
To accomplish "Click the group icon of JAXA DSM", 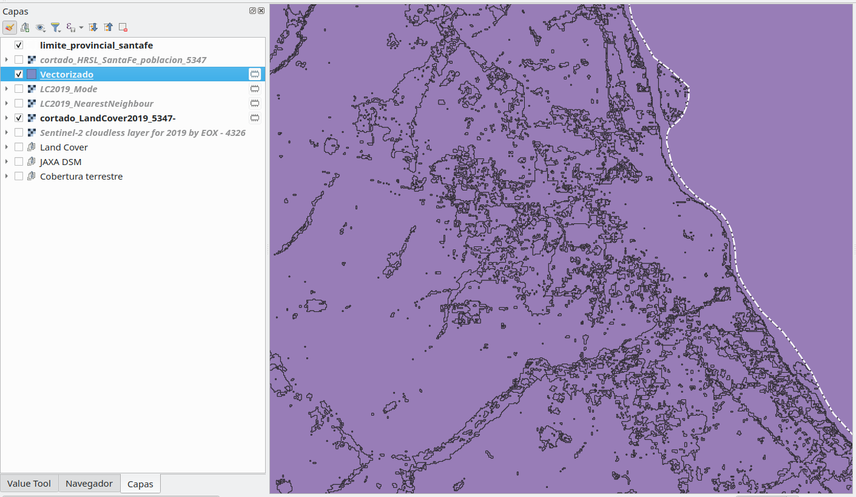I will pos(32,161).
